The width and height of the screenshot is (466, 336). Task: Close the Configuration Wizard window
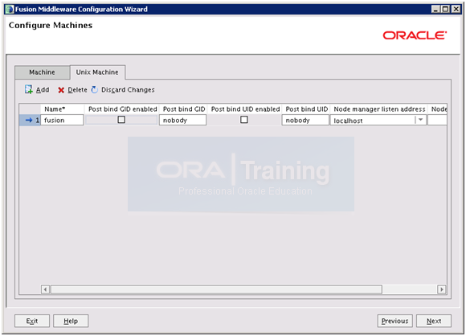pos(456,9)
